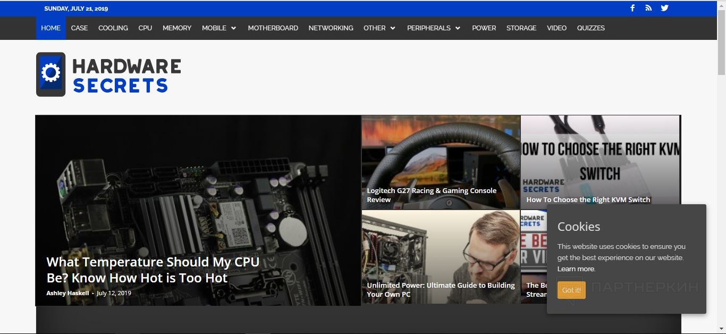Open the Motherboard menu item
The image size is (726, 334).
point(273,28)
